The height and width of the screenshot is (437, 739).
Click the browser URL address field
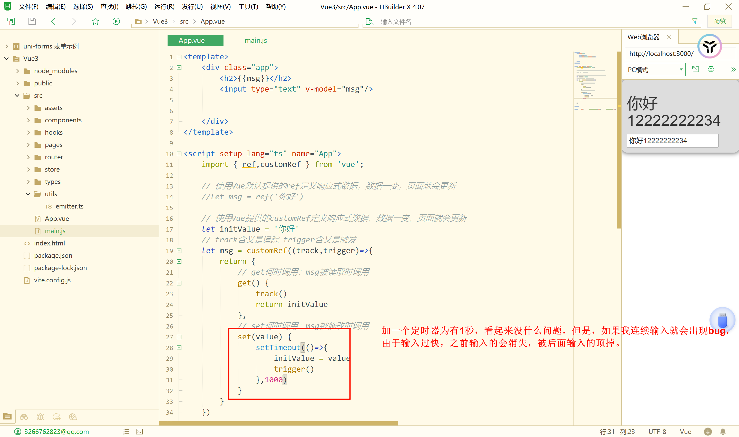[661, 54]
